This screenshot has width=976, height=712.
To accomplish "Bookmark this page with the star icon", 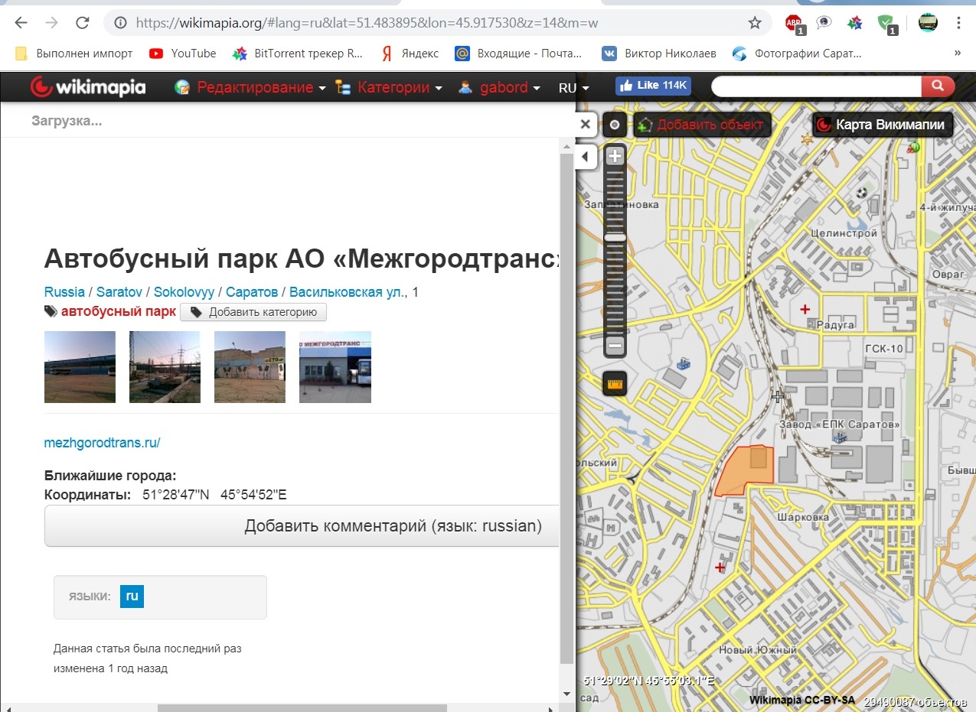I will [755, 23].
